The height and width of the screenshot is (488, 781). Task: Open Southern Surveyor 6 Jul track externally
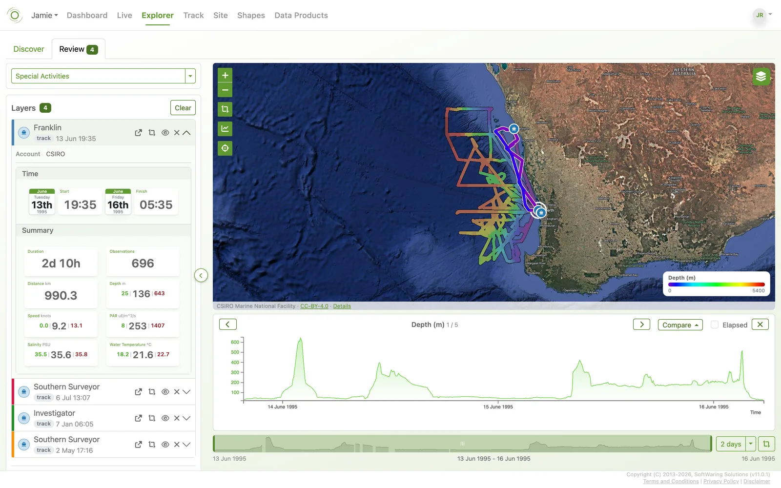pos(138,392)
